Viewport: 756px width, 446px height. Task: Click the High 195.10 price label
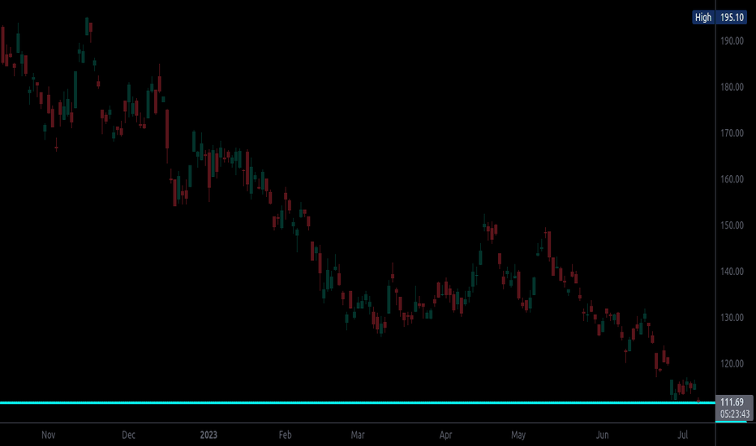pyautogui.click(x=719, y=17)
